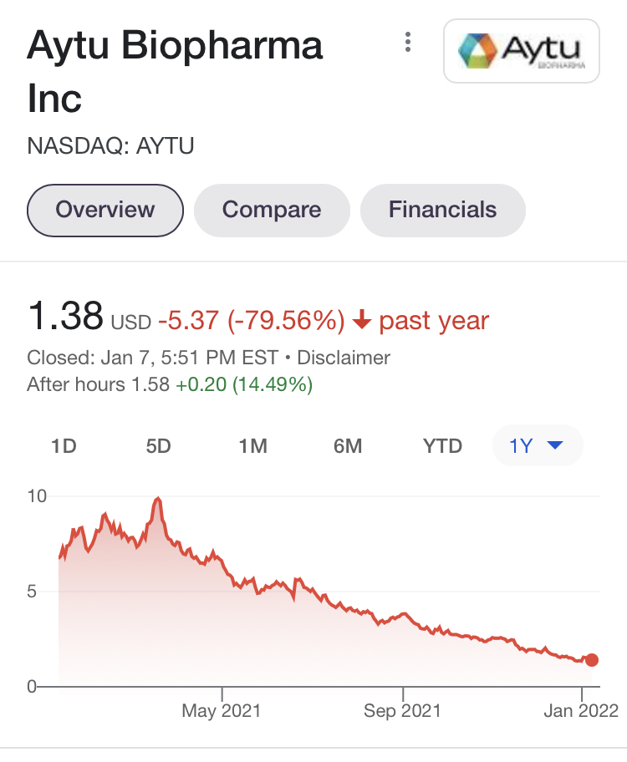Show the 1D price range

click(x=64, y=446)
